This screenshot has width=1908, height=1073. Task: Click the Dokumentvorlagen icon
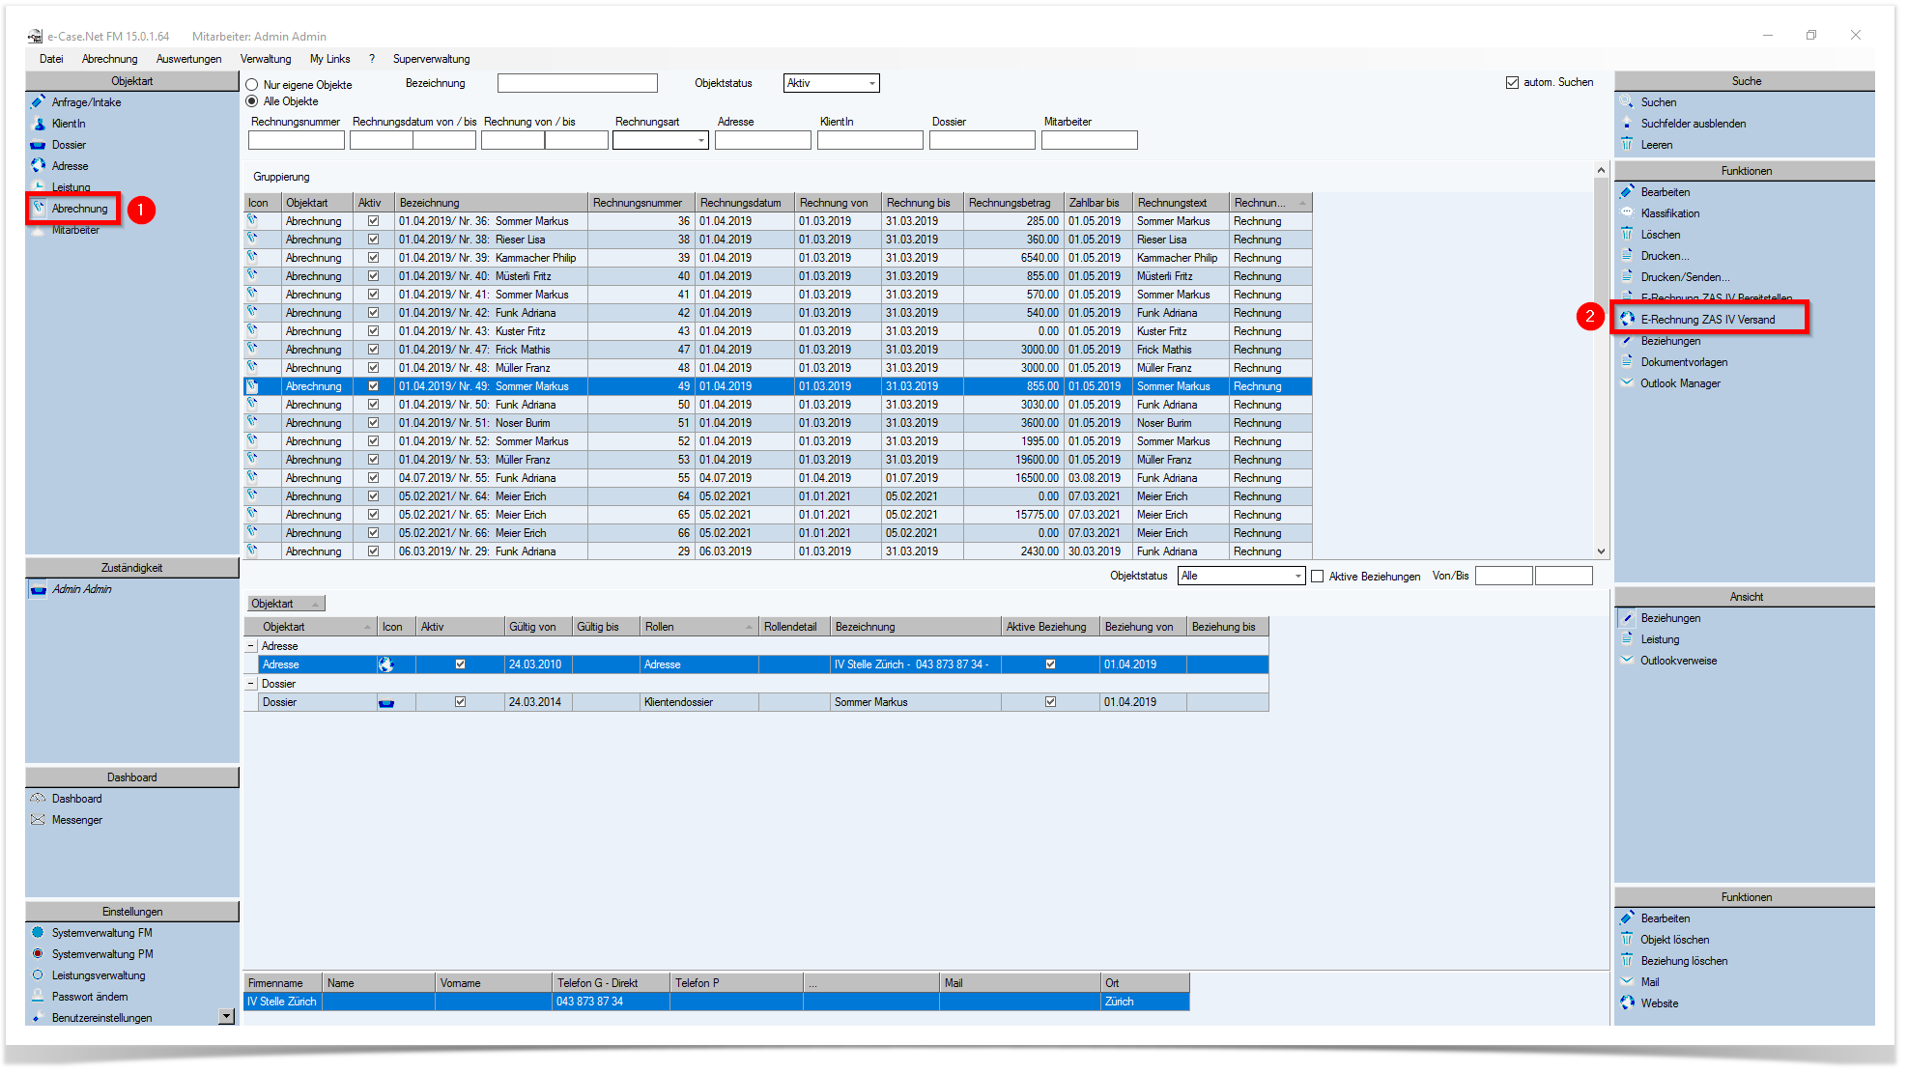(x=1627, y=362)
